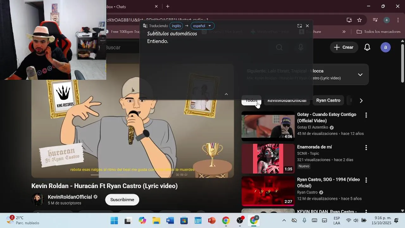Screen dimensions: 405x228
Task: Open the Crear menu on YouTube
Action: 344,47
